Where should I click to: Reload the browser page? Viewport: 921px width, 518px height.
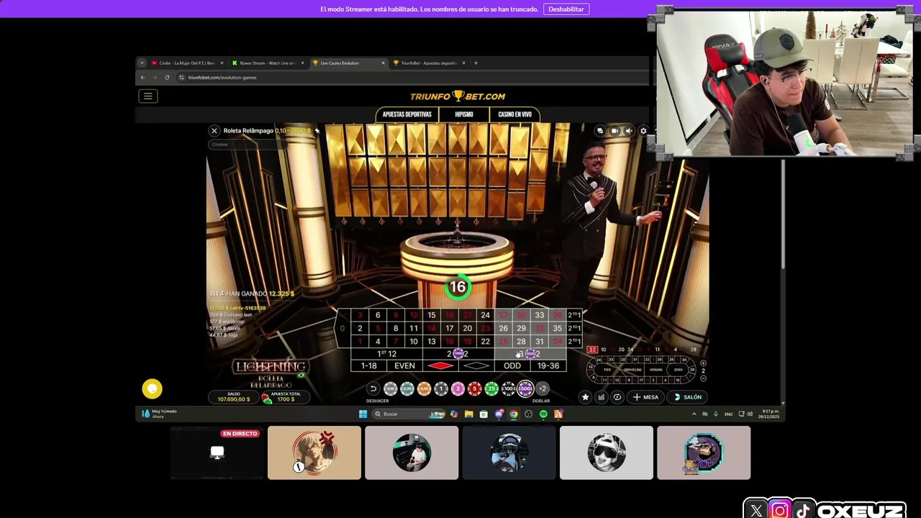tap(167, 77)
